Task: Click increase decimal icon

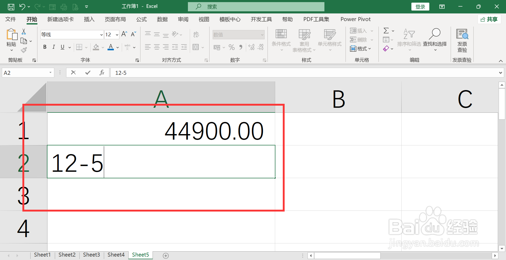Action: click(251, 47)
